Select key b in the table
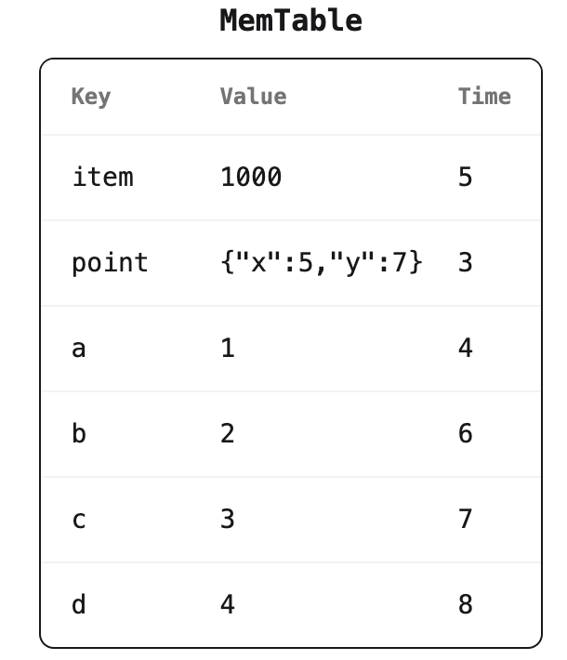The width and height of the screenshot is (567, 660). [79, 433]
